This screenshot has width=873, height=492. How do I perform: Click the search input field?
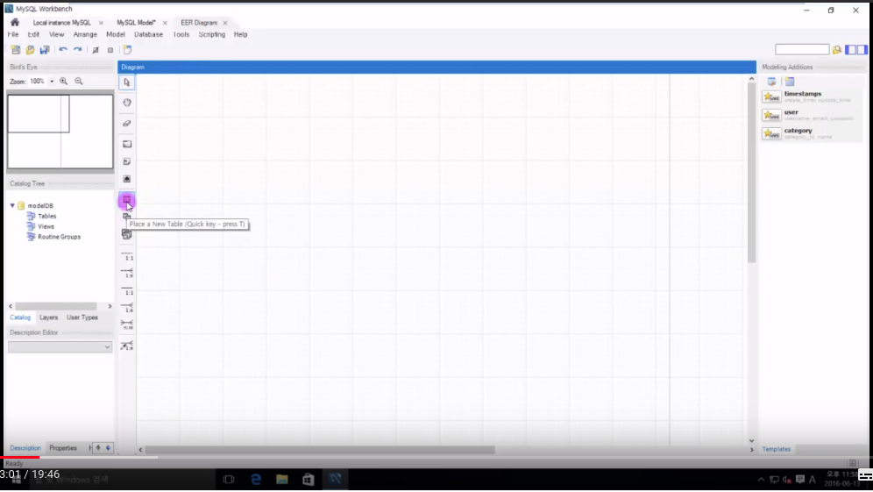[802, 50]
